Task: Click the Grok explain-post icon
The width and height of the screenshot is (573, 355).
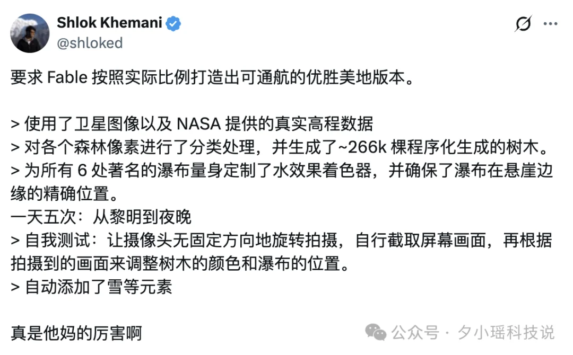Action: coord(523,24)
